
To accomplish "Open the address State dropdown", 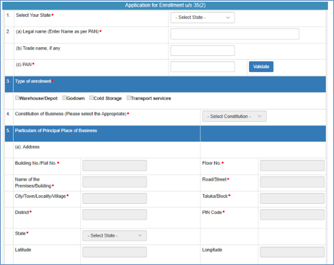I will pyautogui.click(x=114, y=236).
